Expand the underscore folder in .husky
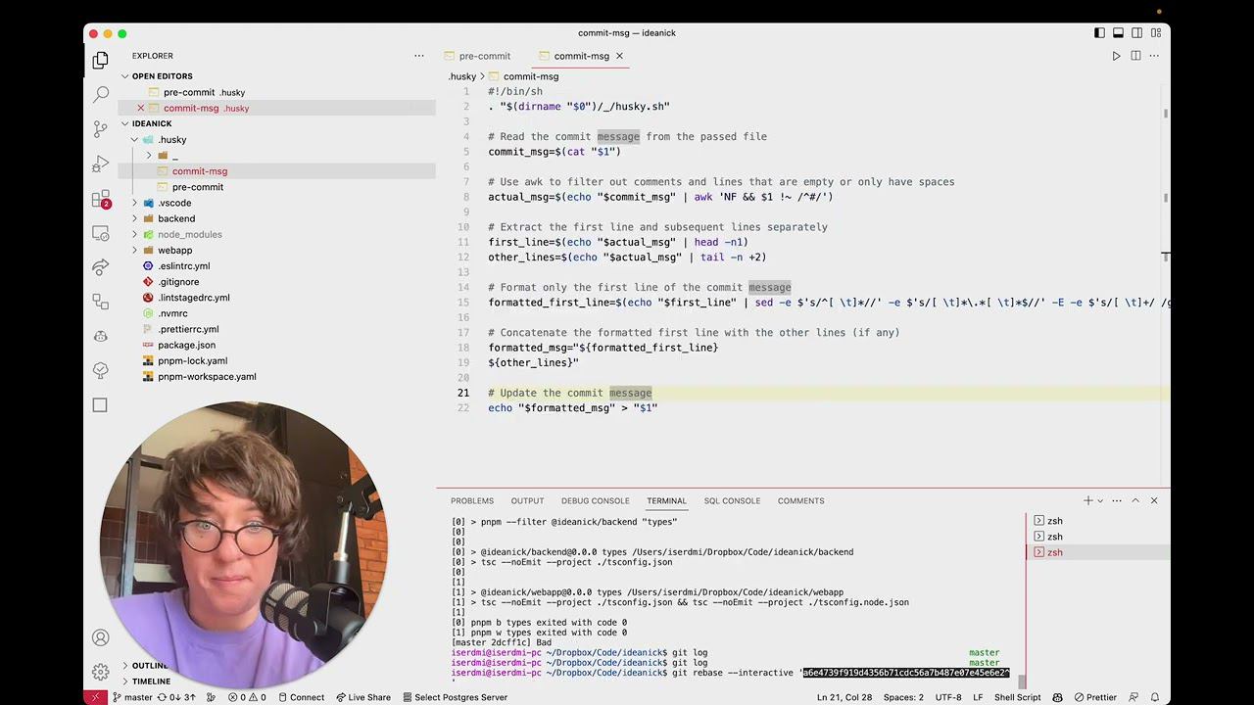This screenshot has width=1254, height=705. click(x=149, y=156)
